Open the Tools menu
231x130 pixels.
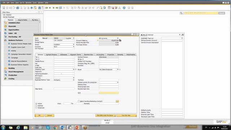coord(35,3)
